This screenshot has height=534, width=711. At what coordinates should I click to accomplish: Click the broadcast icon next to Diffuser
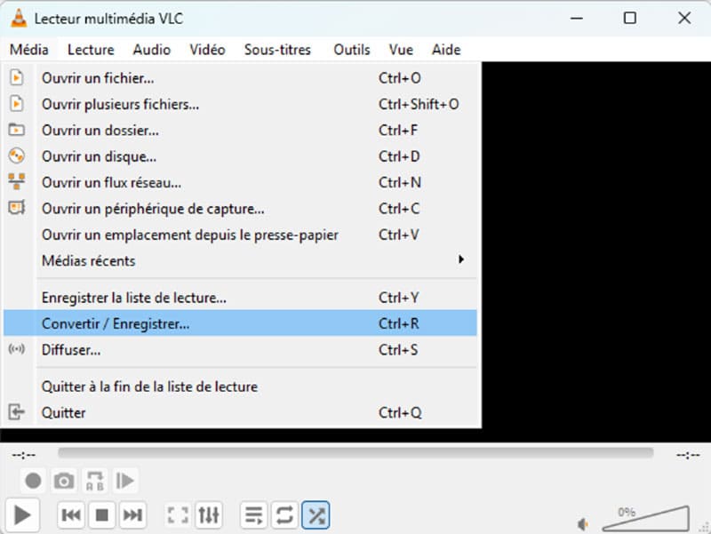(x=16, y=349)
